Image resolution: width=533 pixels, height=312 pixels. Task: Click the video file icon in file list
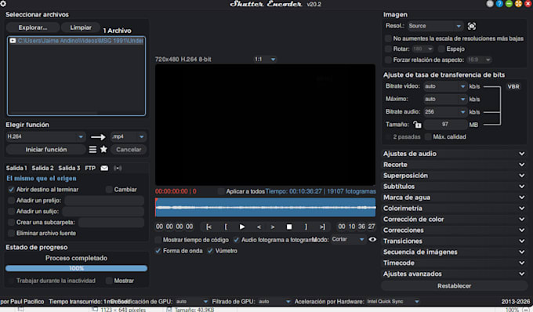tap(13, 41)
